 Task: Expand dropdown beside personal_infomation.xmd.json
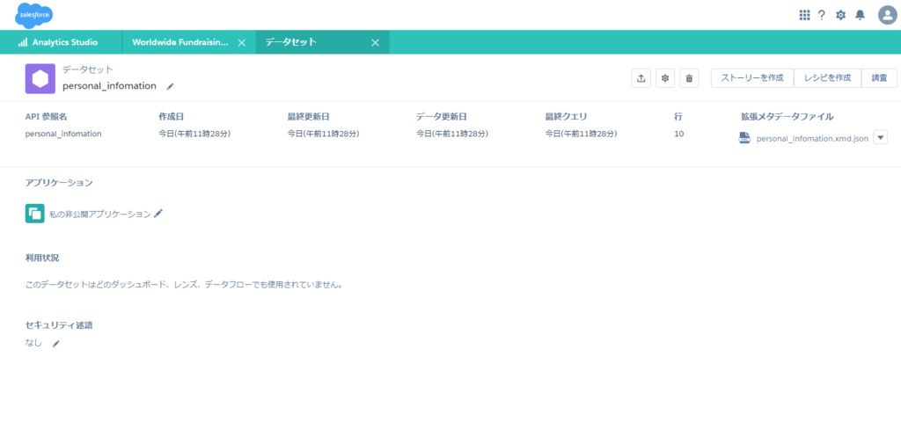[881, 138]
